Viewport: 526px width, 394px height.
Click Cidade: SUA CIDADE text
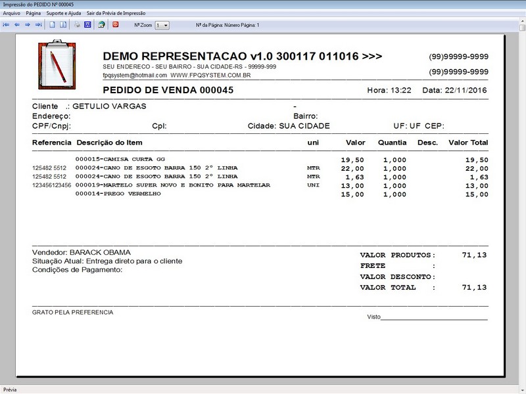(289, 126)
